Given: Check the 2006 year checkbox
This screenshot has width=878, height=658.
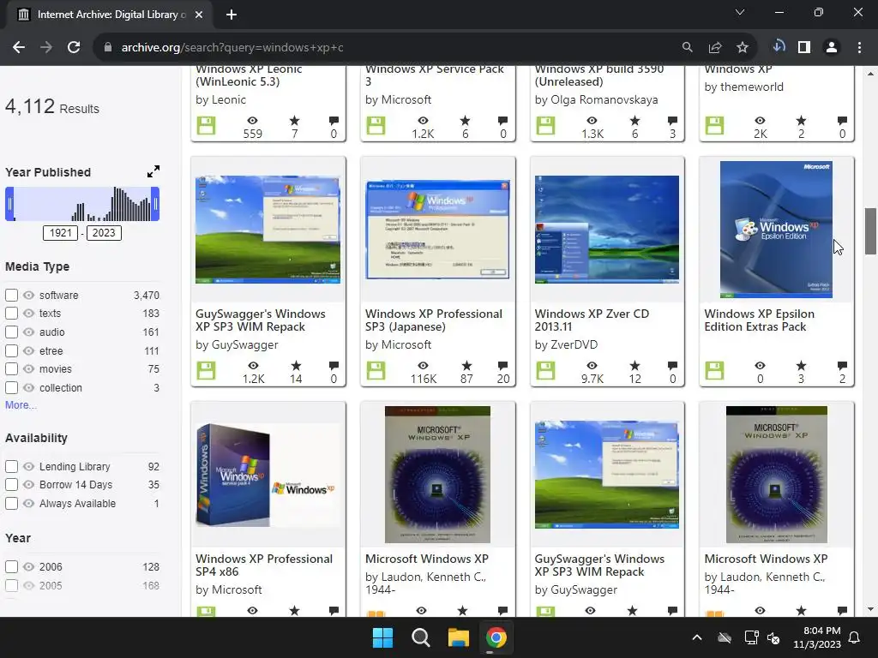Looking at the screenshot, I should tap(11, 567).
